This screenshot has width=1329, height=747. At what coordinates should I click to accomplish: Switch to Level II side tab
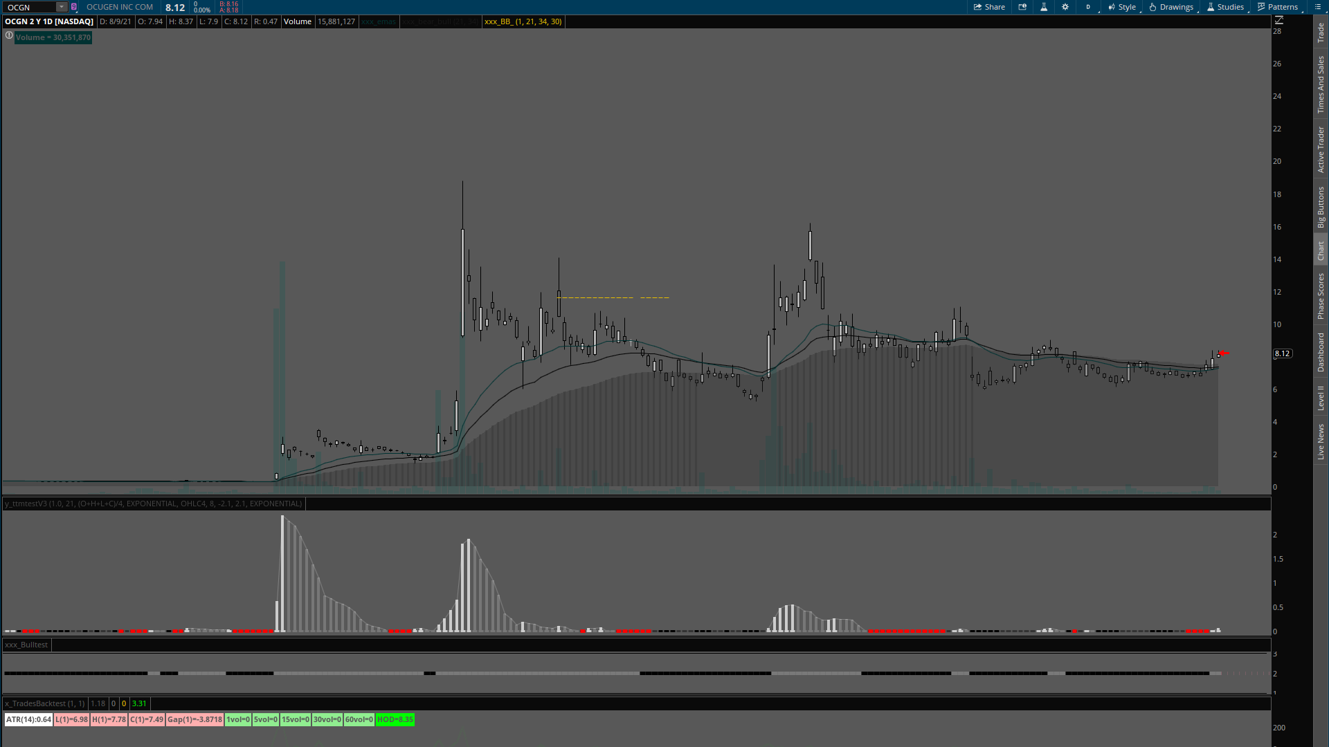tap(1321, 398)
